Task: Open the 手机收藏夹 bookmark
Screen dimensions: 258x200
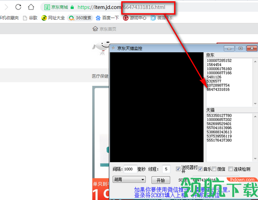Action: coord(9,18)
